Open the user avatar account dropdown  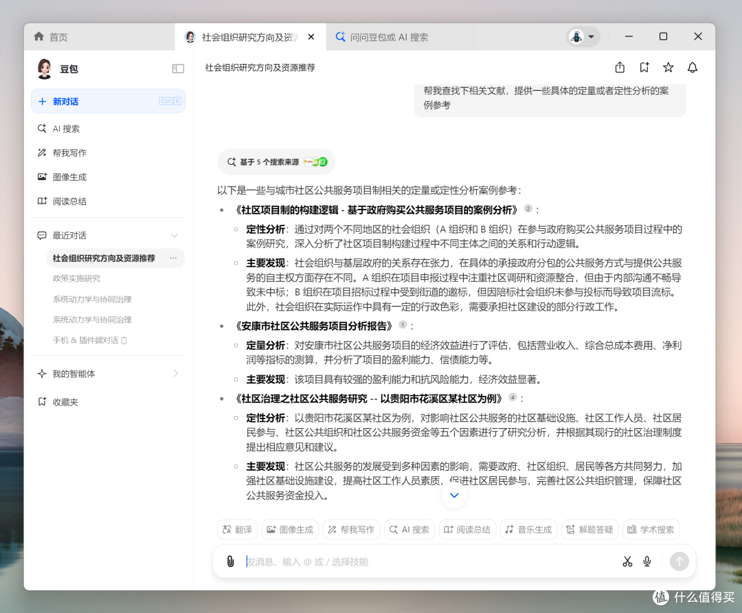pyautogui.click(x=583, y=36)
